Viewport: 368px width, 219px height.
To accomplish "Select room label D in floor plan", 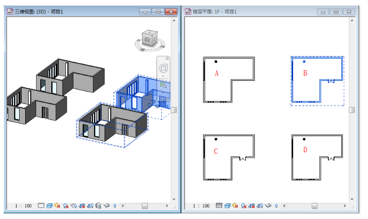I will 305,150.
